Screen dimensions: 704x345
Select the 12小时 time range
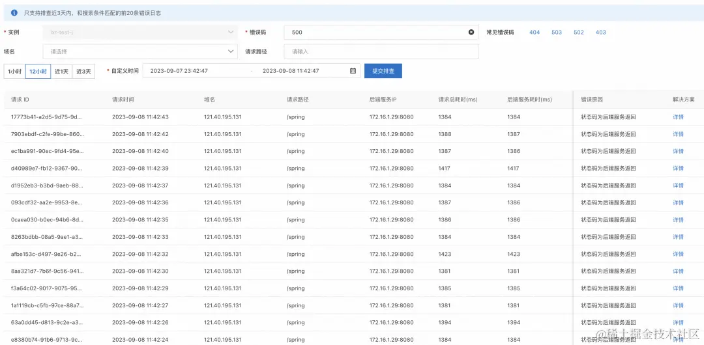[x=38, y=72]
